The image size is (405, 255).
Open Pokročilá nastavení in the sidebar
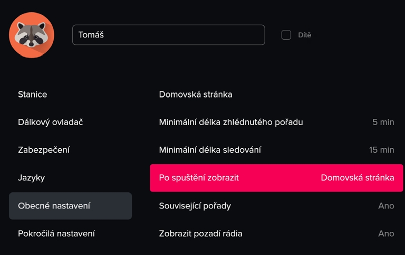coord(56,233)
